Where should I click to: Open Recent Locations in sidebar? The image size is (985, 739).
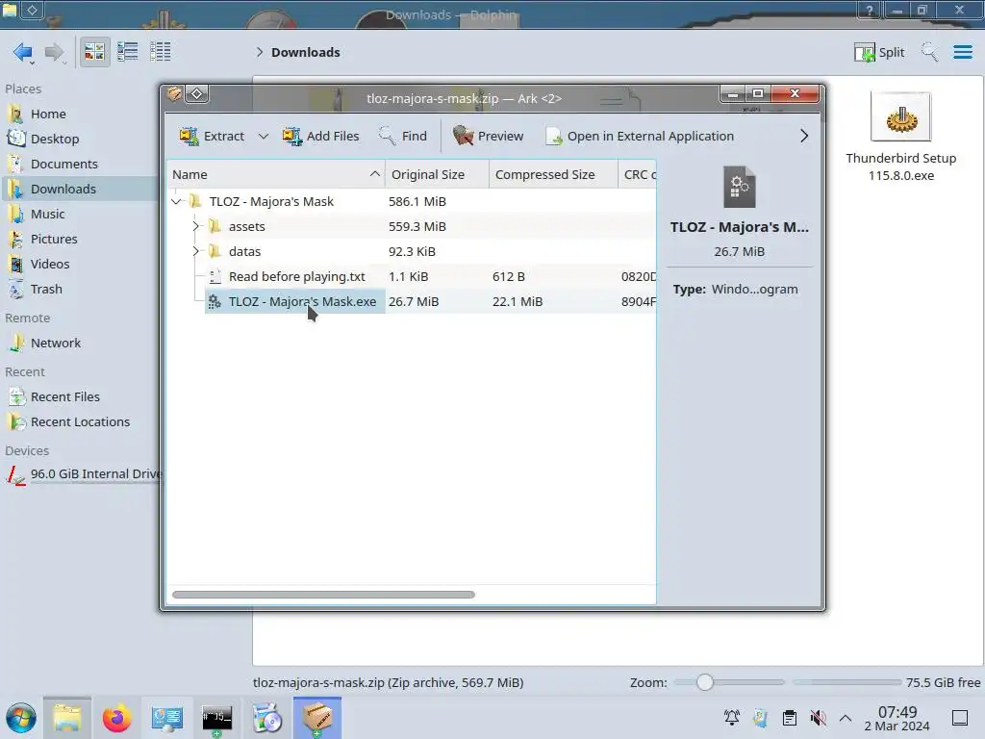pyautogui.click(x=79, y=422)
